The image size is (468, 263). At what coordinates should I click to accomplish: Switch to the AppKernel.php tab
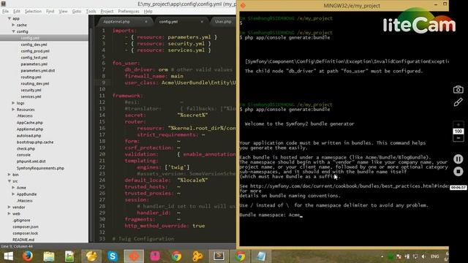(x=116, y=22)
